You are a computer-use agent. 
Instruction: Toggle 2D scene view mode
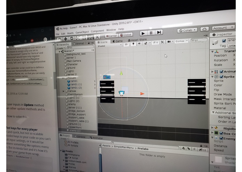click(x=126, y=45)
